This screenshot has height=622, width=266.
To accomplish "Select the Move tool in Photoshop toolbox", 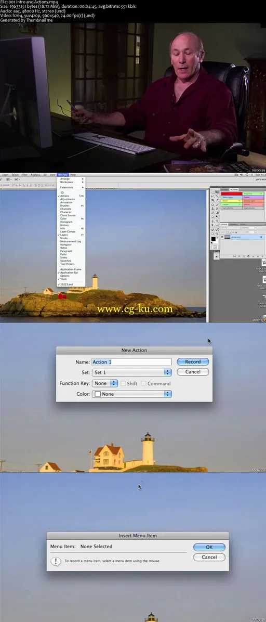I will [x=217, y=192].
